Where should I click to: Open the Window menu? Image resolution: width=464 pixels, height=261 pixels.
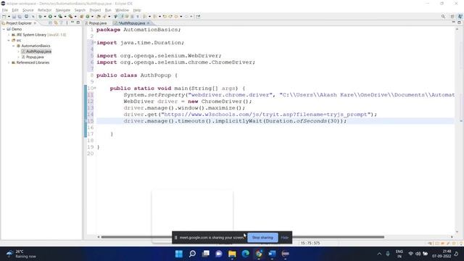[122, 10]
